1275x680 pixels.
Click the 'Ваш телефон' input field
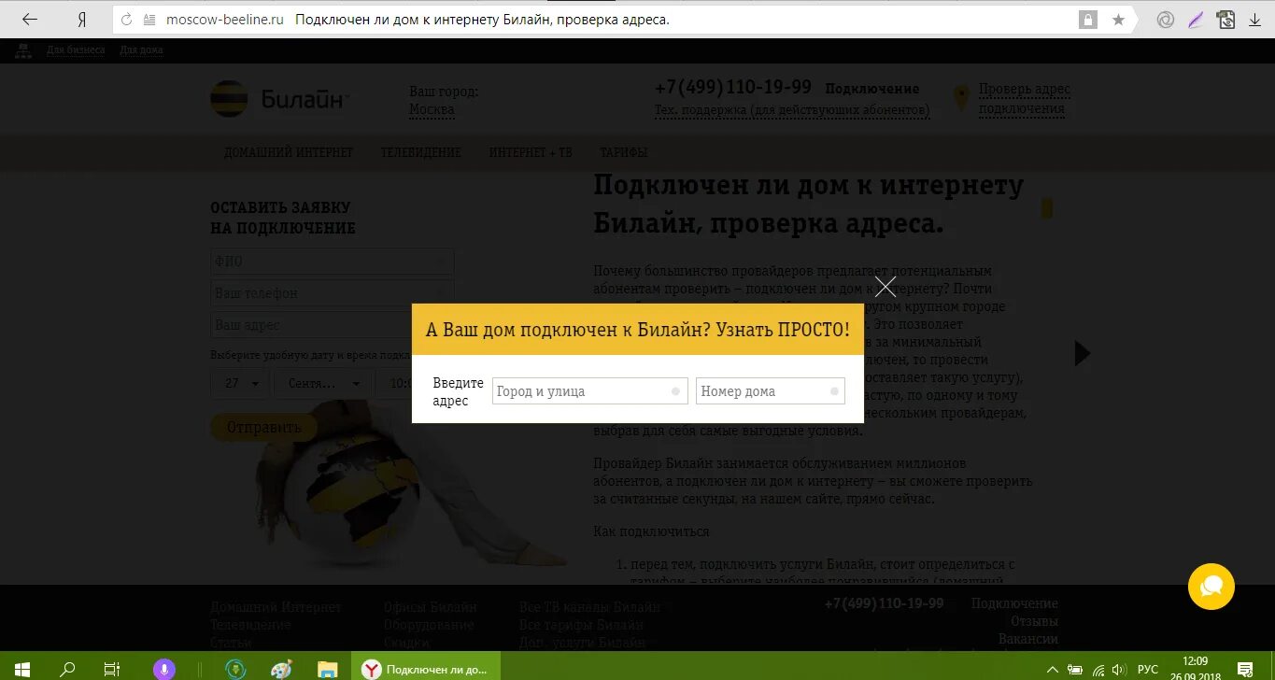333,293
